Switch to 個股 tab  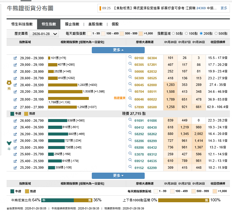click(115, 24)
